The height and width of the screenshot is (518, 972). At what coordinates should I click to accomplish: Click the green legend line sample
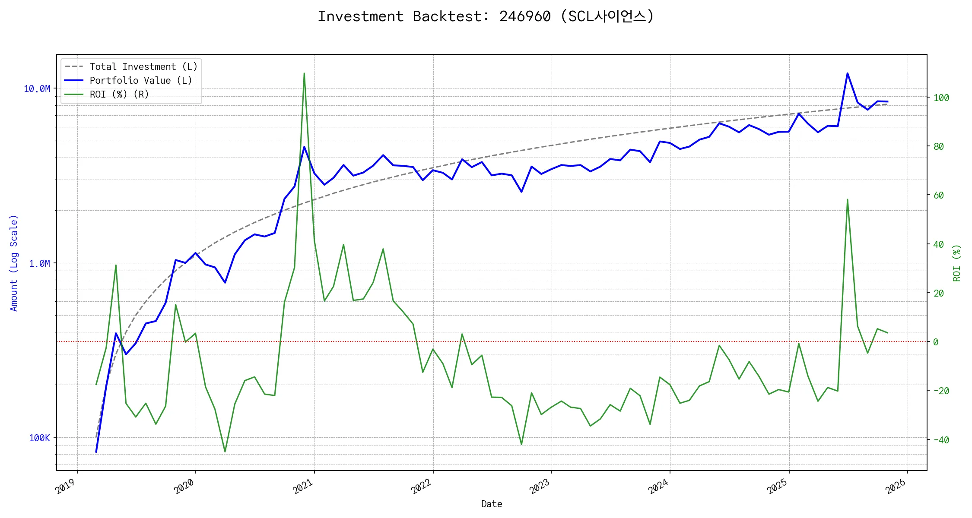[74, 94]
